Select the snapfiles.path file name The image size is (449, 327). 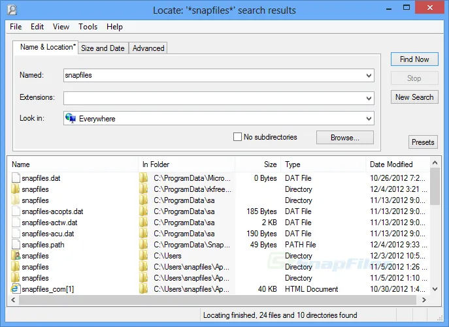click(x=43, y=245)
